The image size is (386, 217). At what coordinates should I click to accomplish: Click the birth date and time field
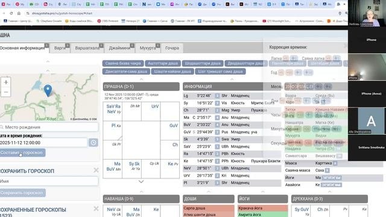tap(43, 143)
